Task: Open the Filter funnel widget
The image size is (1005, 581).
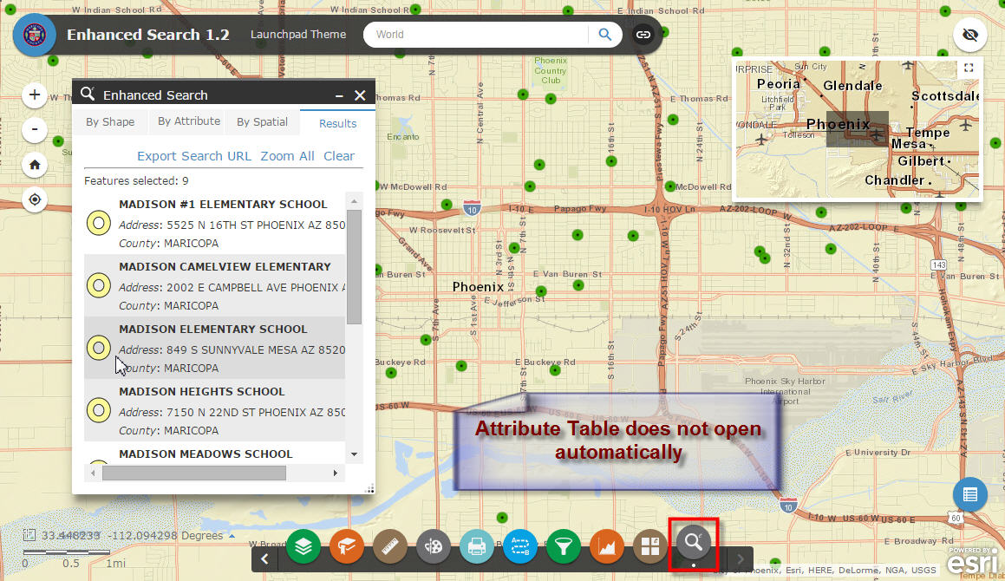Action: pos(564,546)
